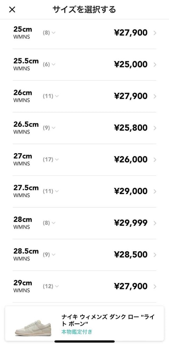
Task: Expand the (6) listings for 25.5cm
Action: pyautogui.click(x=49, y=64)
